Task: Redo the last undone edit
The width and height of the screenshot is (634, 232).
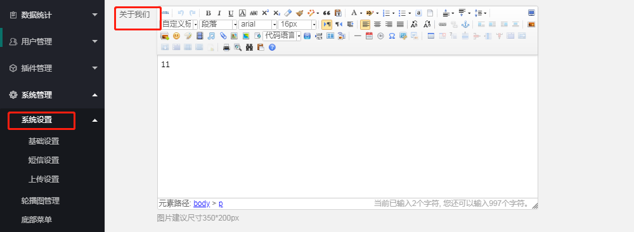Action: pyautogui.click(x=192, y=13)
